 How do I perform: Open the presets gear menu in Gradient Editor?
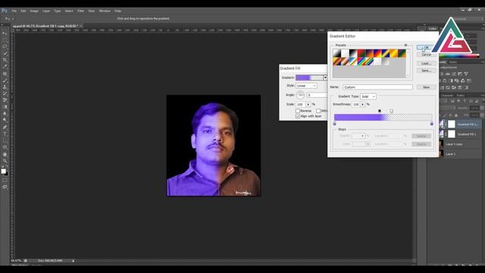tap(405, 45)
